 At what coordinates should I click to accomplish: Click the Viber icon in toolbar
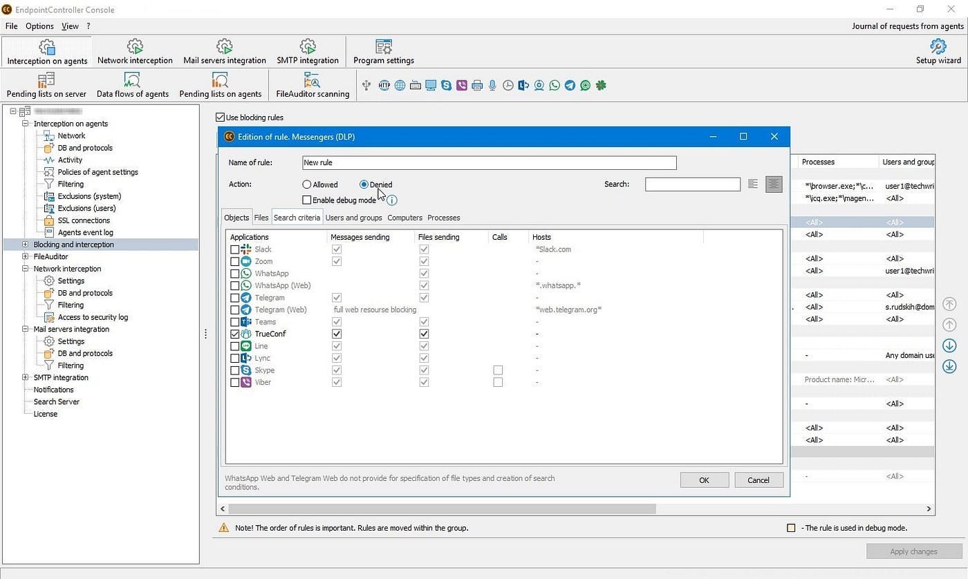coord(462,86)
